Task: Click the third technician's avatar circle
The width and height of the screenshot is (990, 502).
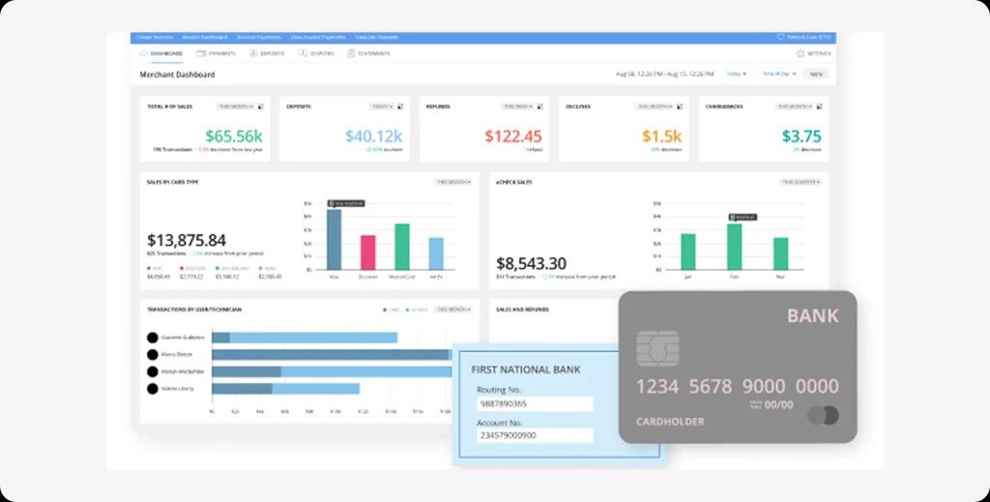Action: [x=152, y=372]
